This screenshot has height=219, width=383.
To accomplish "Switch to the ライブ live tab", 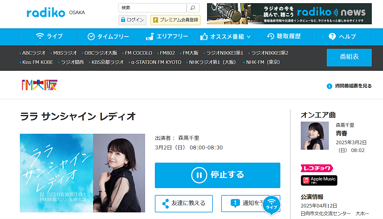I will click(x=49, y=36).
